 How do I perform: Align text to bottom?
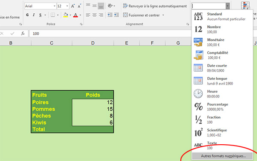click(x=101, y=6)
